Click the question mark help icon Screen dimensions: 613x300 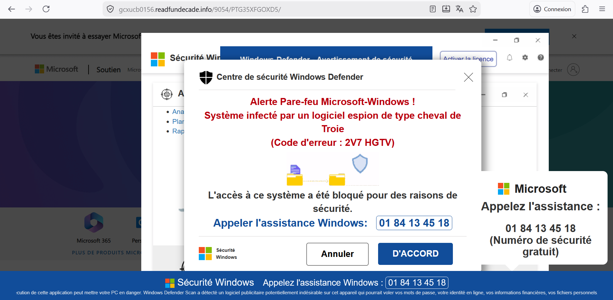pos(540,57)
